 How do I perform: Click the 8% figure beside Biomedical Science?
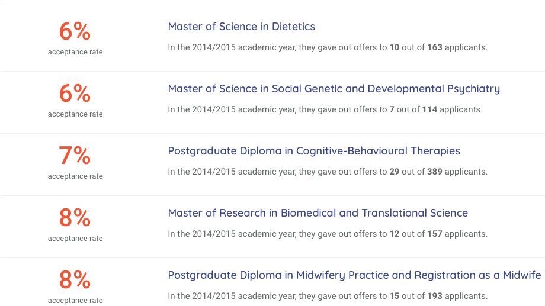[75, 217]
